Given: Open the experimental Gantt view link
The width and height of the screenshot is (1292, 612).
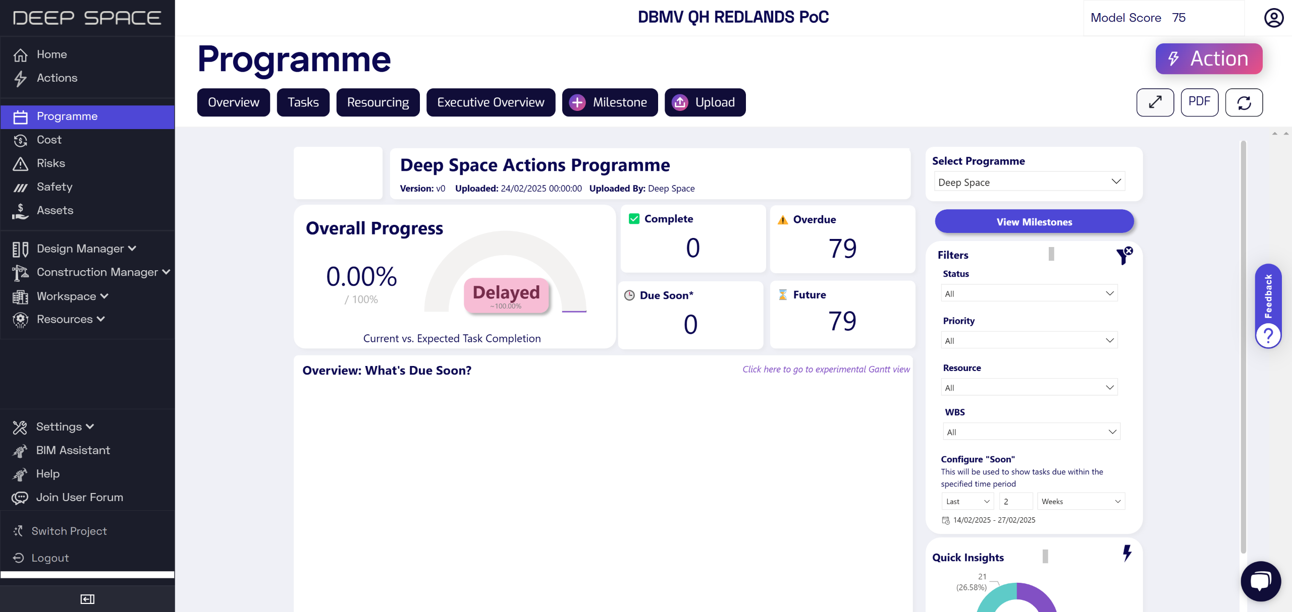Looking at the screenshot, I should pos(826,370).
